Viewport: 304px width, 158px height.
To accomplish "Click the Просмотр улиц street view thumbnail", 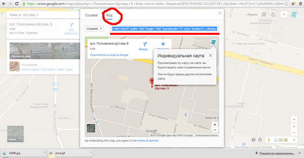I will 45,51.
